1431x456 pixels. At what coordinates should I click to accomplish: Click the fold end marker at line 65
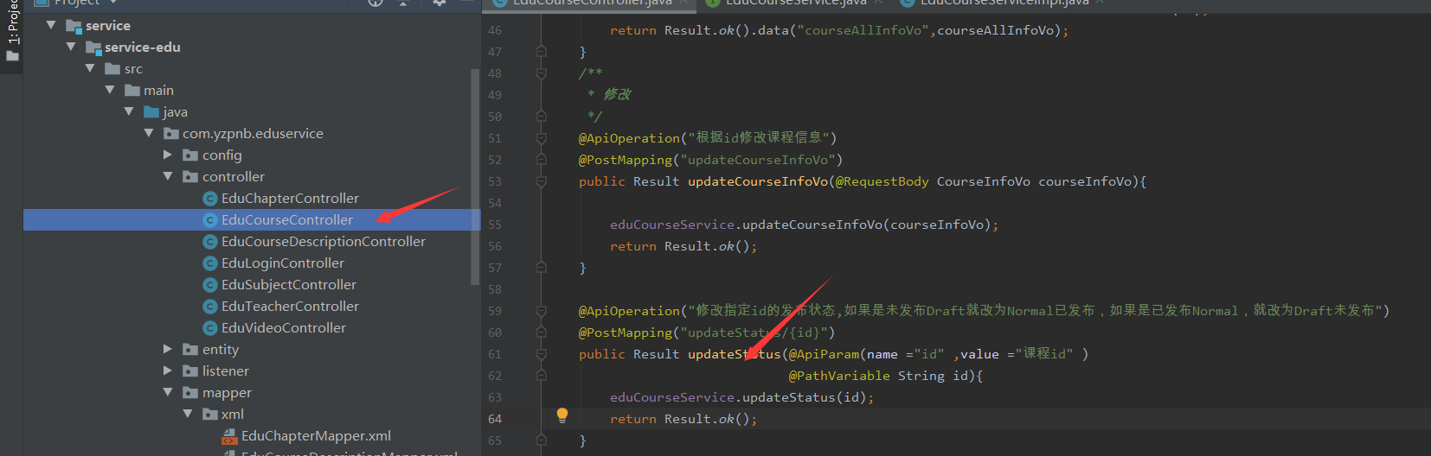[542, 440]
